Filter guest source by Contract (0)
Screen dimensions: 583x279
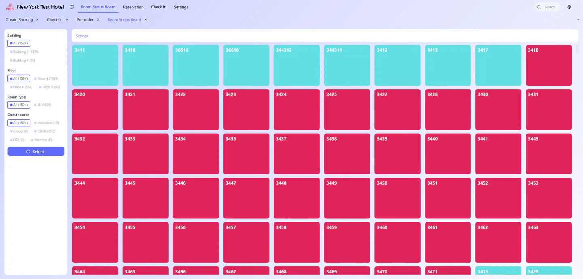(45, 131)
